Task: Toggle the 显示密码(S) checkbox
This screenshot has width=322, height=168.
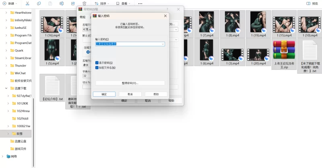Action: [x=97, y=63]
